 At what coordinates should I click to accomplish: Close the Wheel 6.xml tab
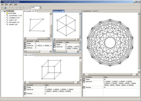coord(63,11)
